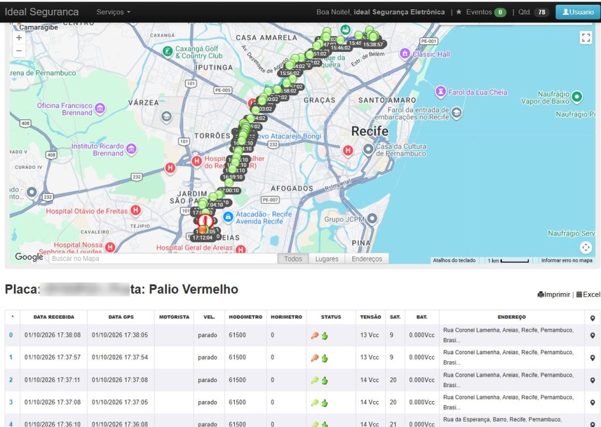Click the 1 km map scale control
This screenshot has height=427, width=601.
508,261
